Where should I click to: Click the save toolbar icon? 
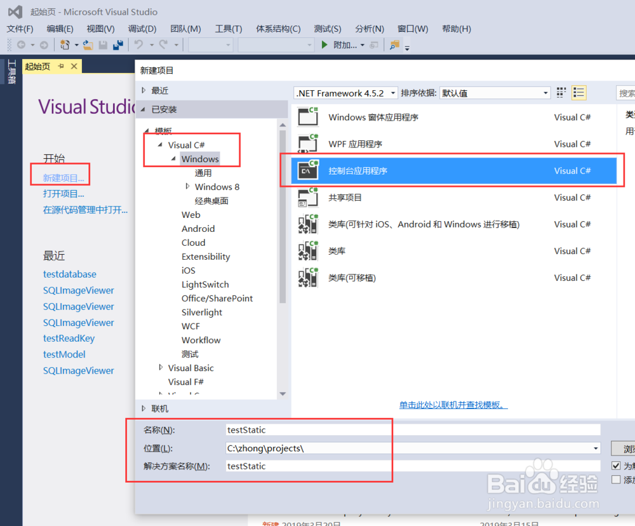[103, 45]
